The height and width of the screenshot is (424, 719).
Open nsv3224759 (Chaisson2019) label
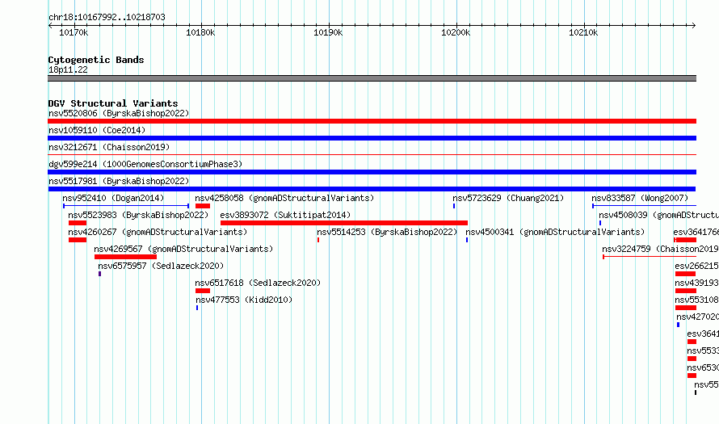pyautogui.click(x=660, y=249)
